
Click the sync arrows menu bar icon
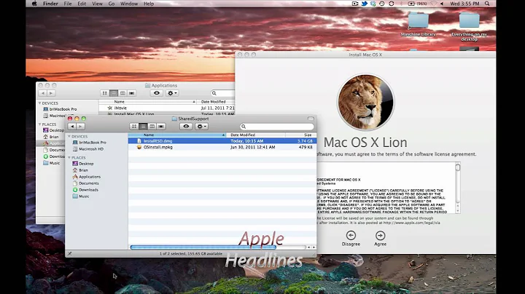(x=392, y=4)
